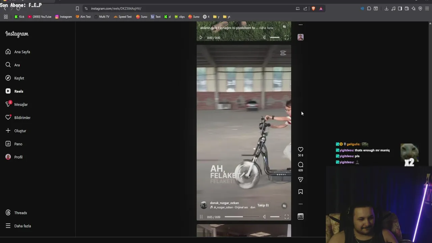Bookmark this page in browser toolbar
This screenshot has width=432, height=243.
[x=77, y=8]
